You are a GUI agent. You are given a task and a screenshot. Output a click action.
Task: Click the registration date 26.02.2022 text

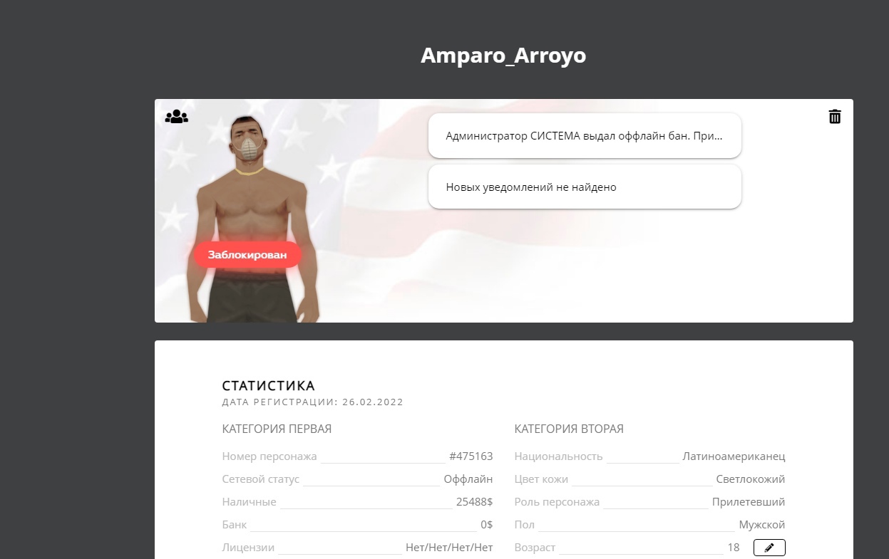373,402
